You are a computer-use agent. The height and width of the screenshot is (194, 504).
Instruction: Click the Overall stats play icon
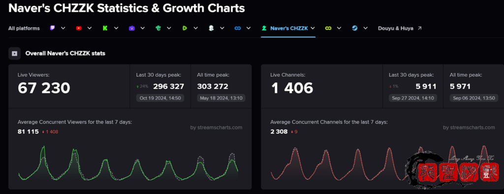point(14,53)
